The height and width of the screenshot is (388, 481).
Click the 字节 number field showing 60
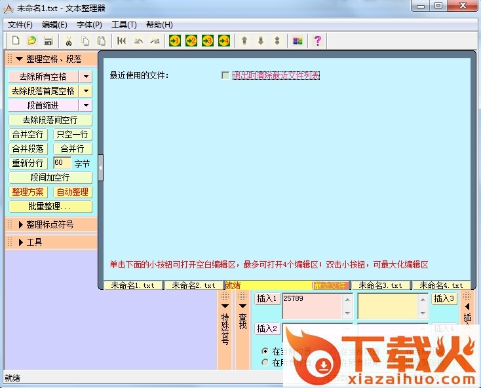(x=62, y=163)
